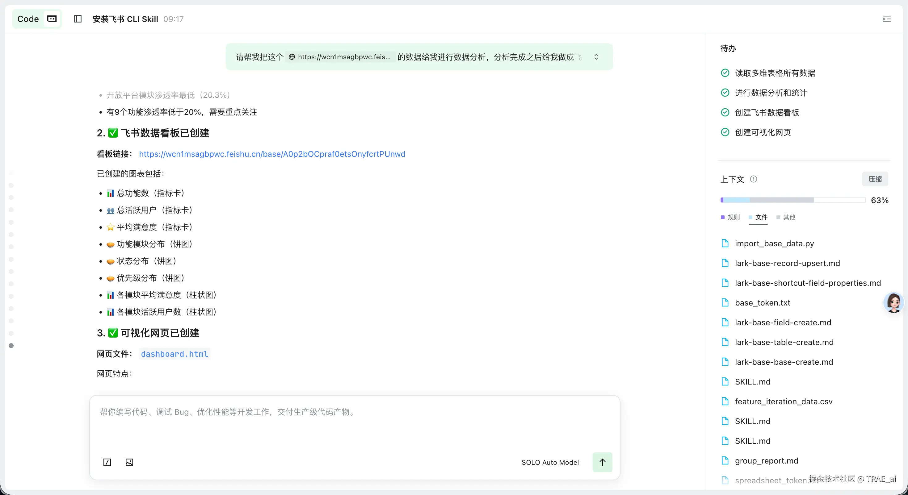This screenshot has height=495, width=908.
Task: Open the Feishu dashboard base link
Action: [x=272, y=154]
